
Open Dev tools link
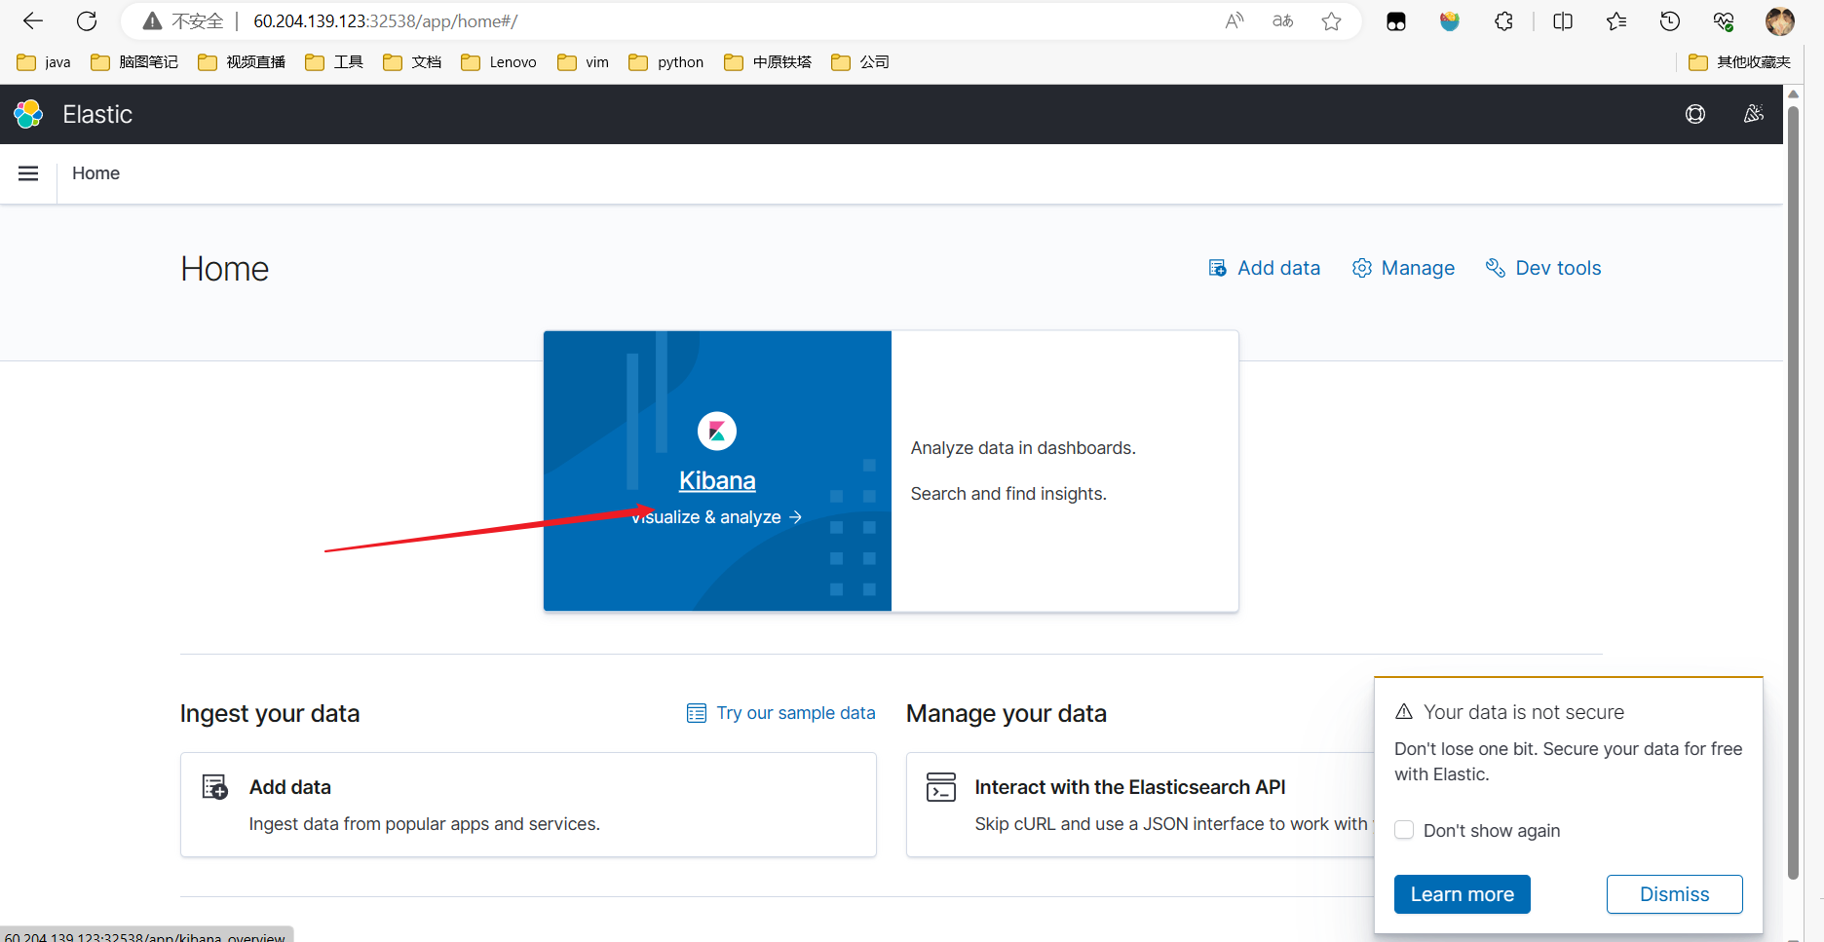1543,268
